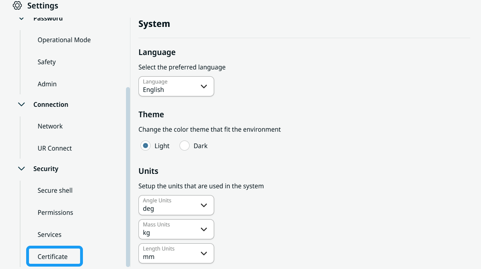Select the Certificate menu item
Screen dimensions: 481x269
pyautogui.click(x=54, y=257)
